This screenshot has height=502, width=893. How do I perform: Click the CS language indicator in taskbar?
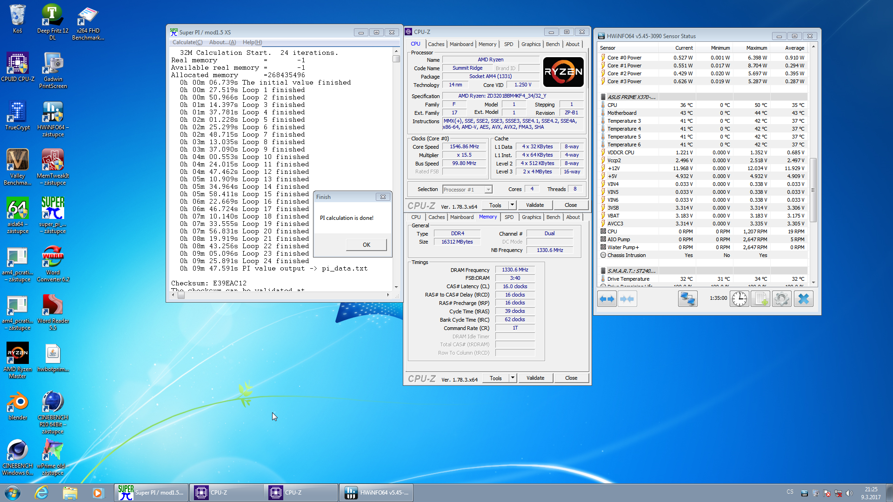[790, 492]
